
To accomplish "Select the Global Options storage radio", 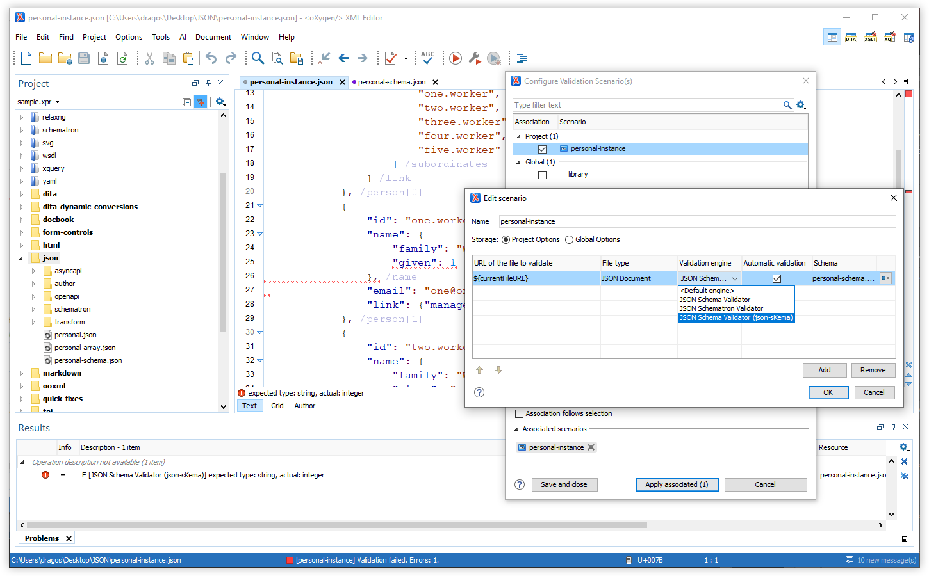I will point(569,239).
